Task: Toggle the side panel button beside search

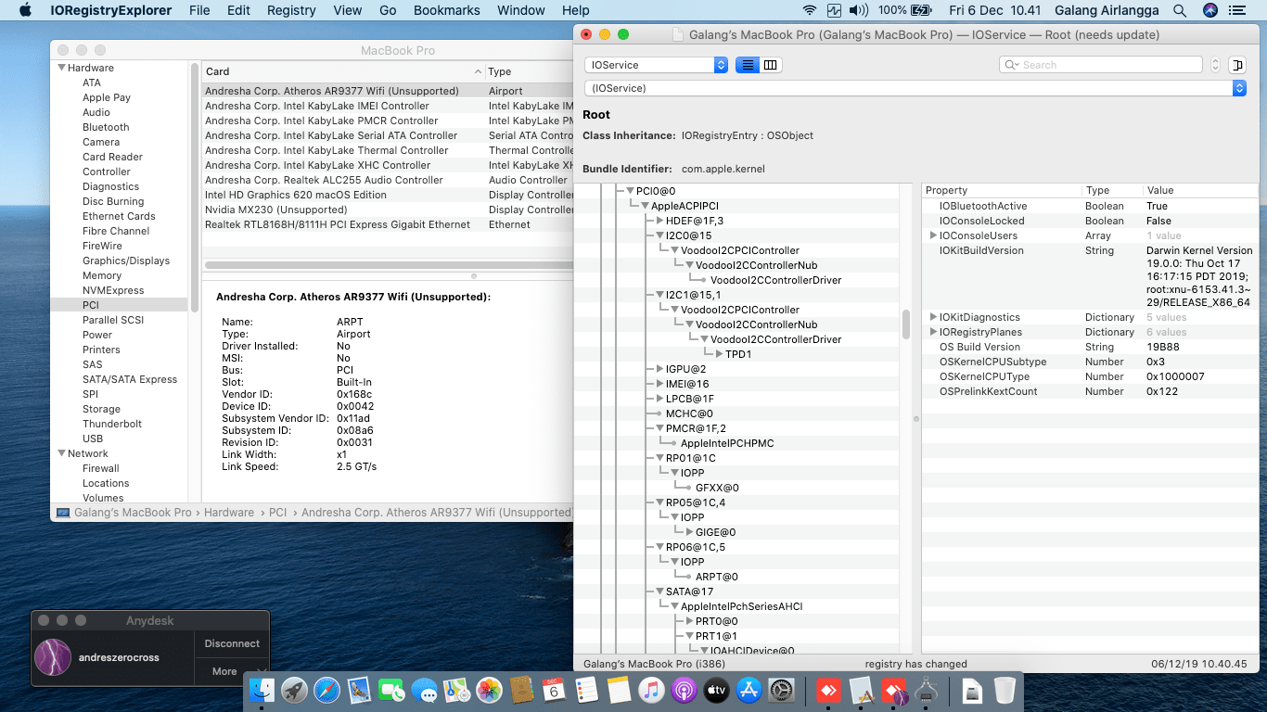Action: point(1237,65)
